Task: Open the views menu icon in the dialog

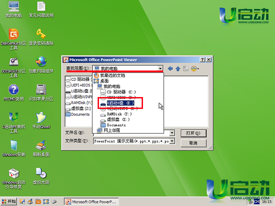Action: (x=195, y=69)
